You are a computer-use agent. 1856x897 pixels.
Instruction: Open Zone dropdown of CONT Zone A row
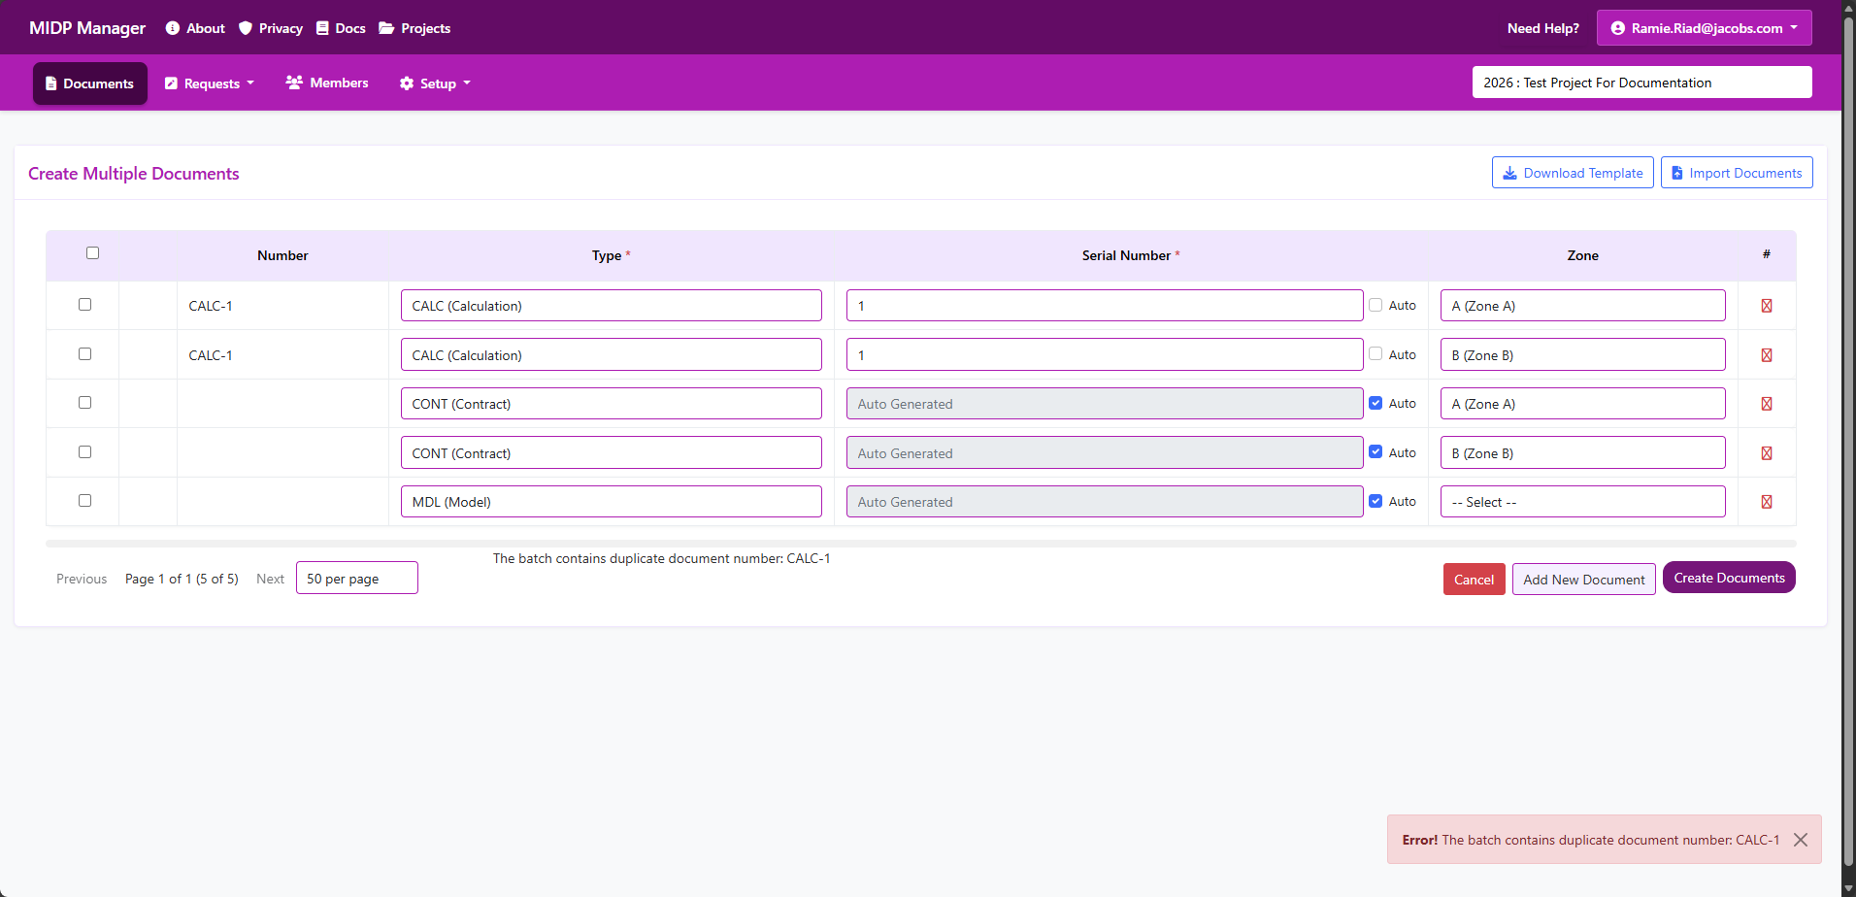(1583, 404)
